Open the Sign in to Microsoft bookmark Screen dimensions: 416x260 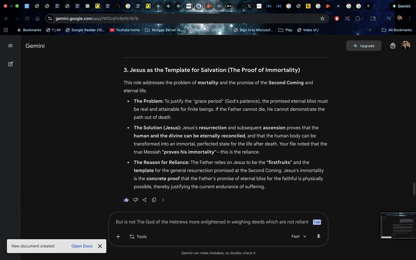(x=253, y=30)
